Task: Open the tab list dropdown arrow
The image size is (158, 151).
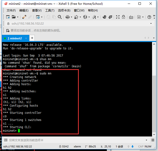Action: click(154, 38)
